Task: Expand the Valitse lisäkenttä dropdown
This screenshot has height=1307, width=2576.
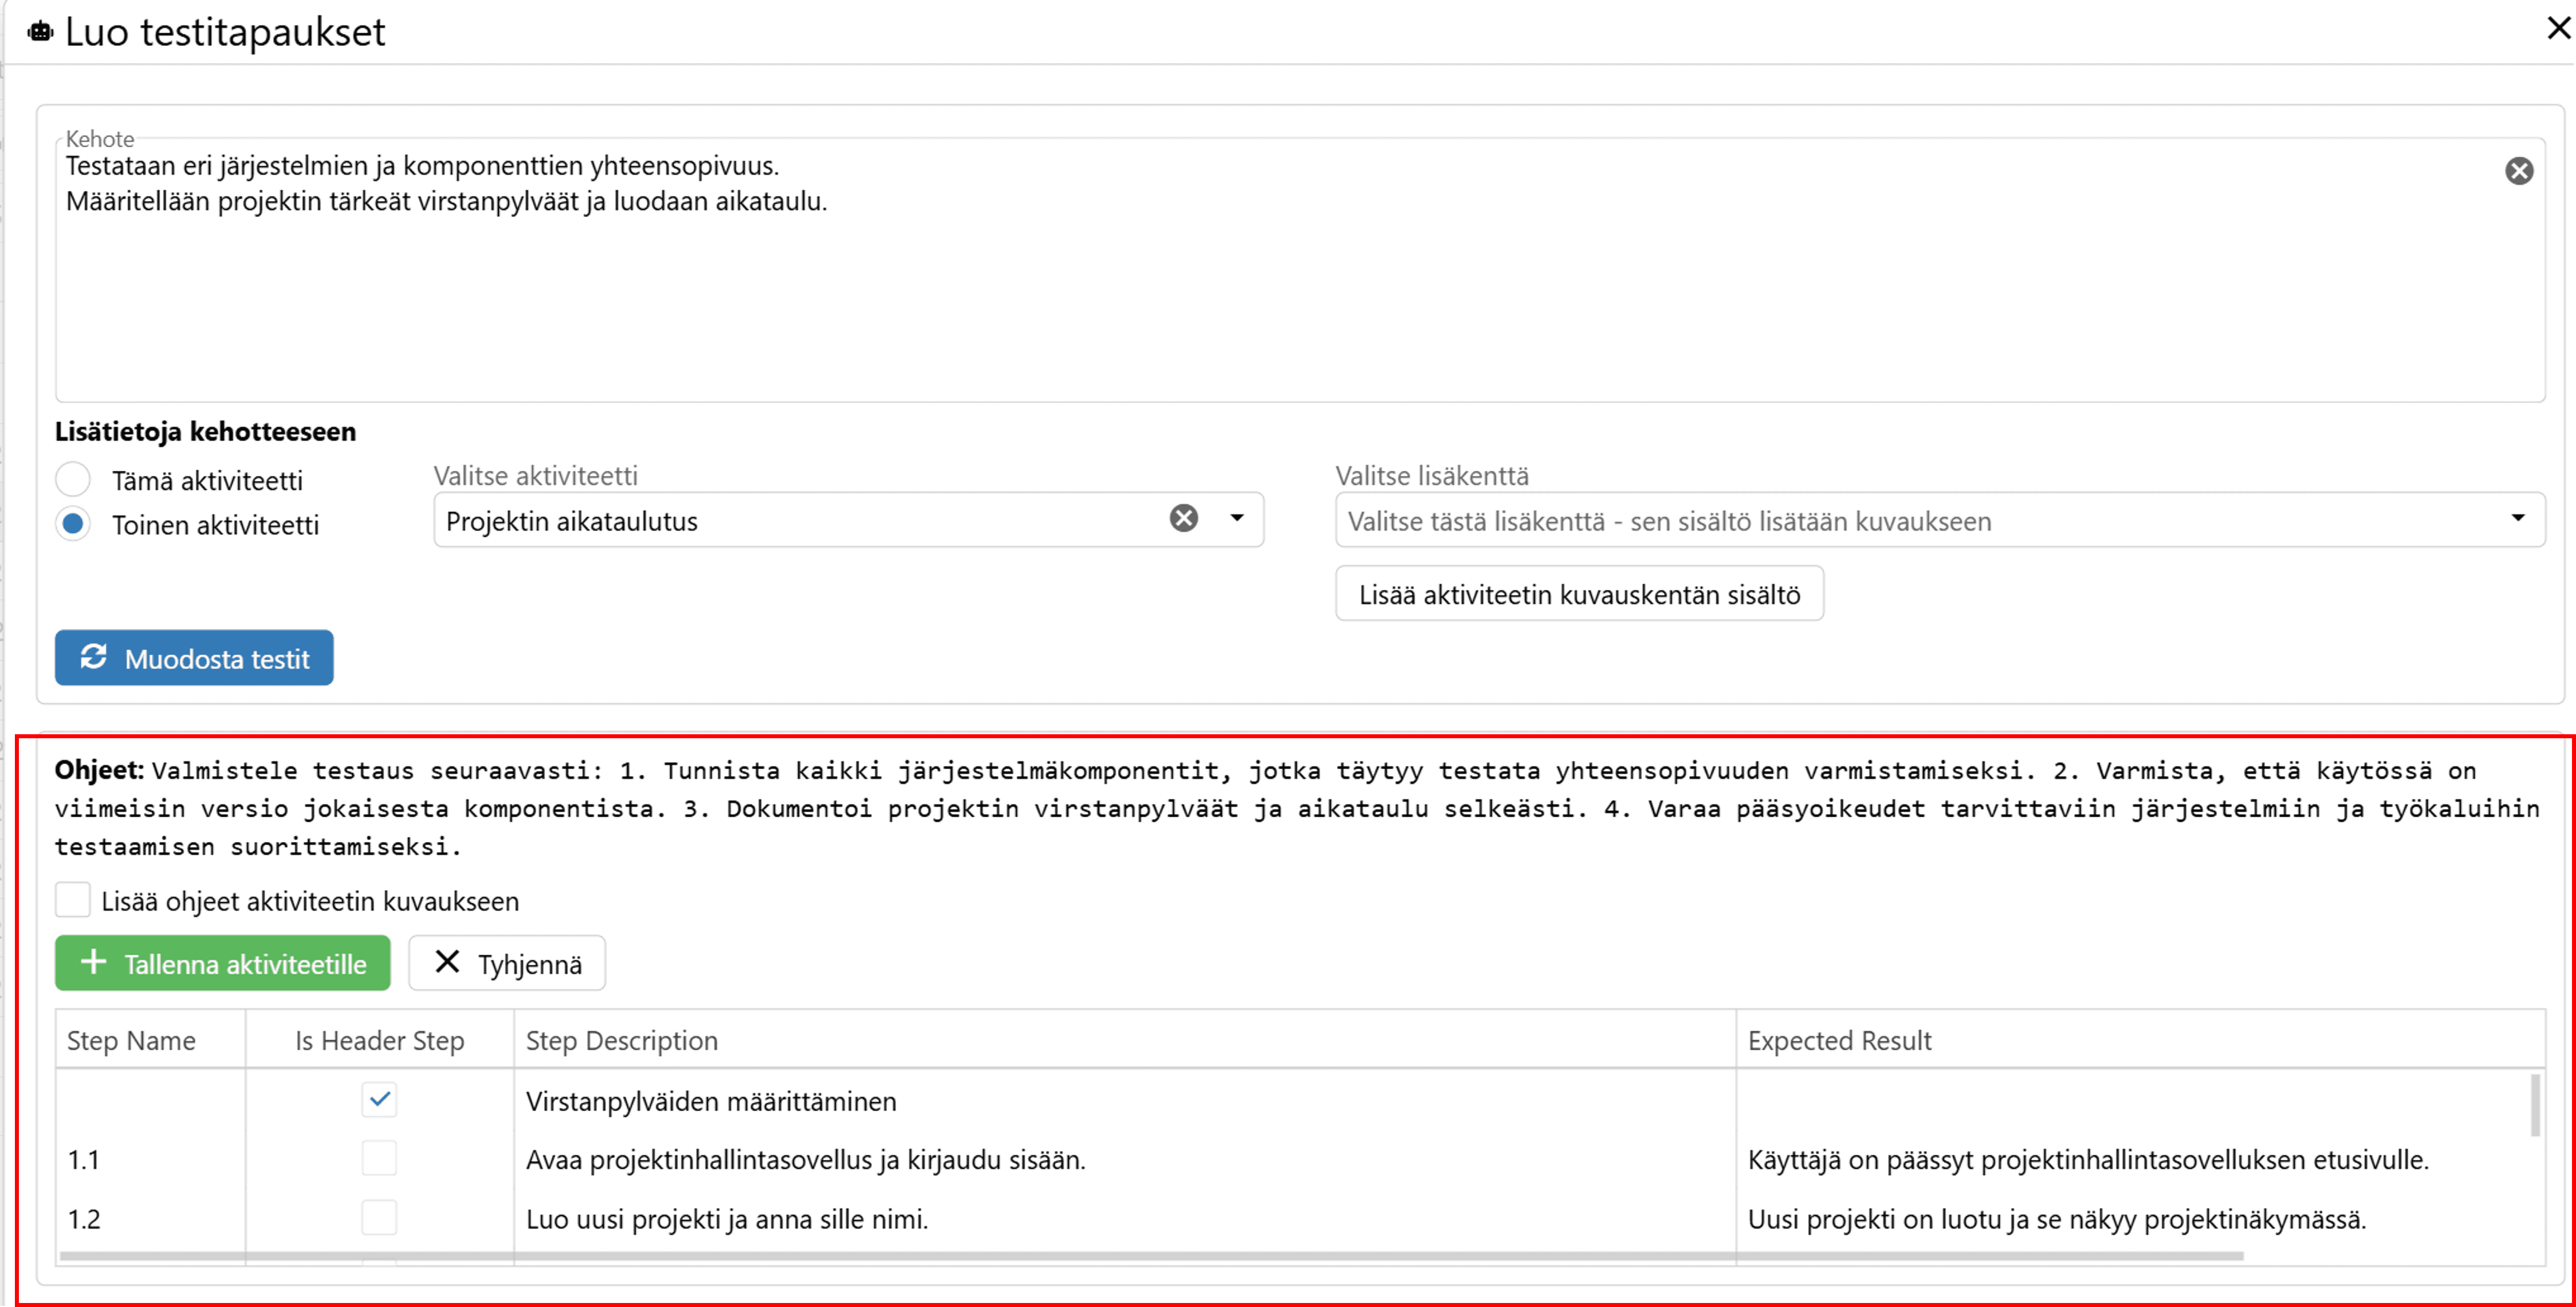Action: [x=2517, y=518]
